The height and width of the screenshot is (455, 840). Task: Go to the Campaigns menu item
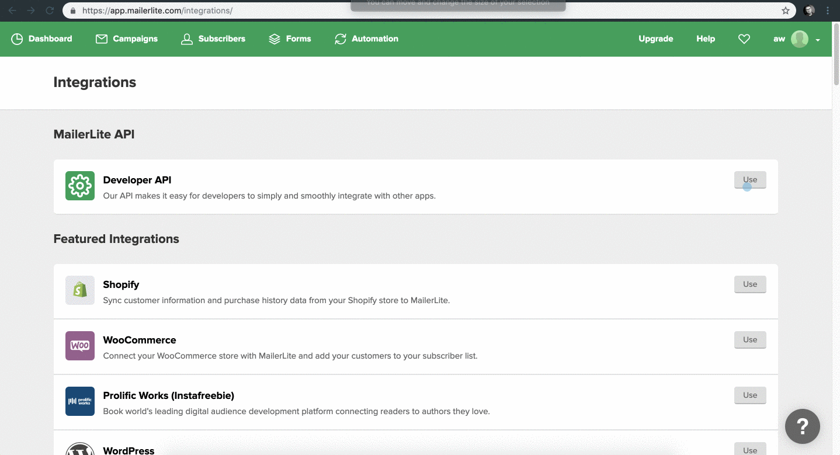(127, 39)
